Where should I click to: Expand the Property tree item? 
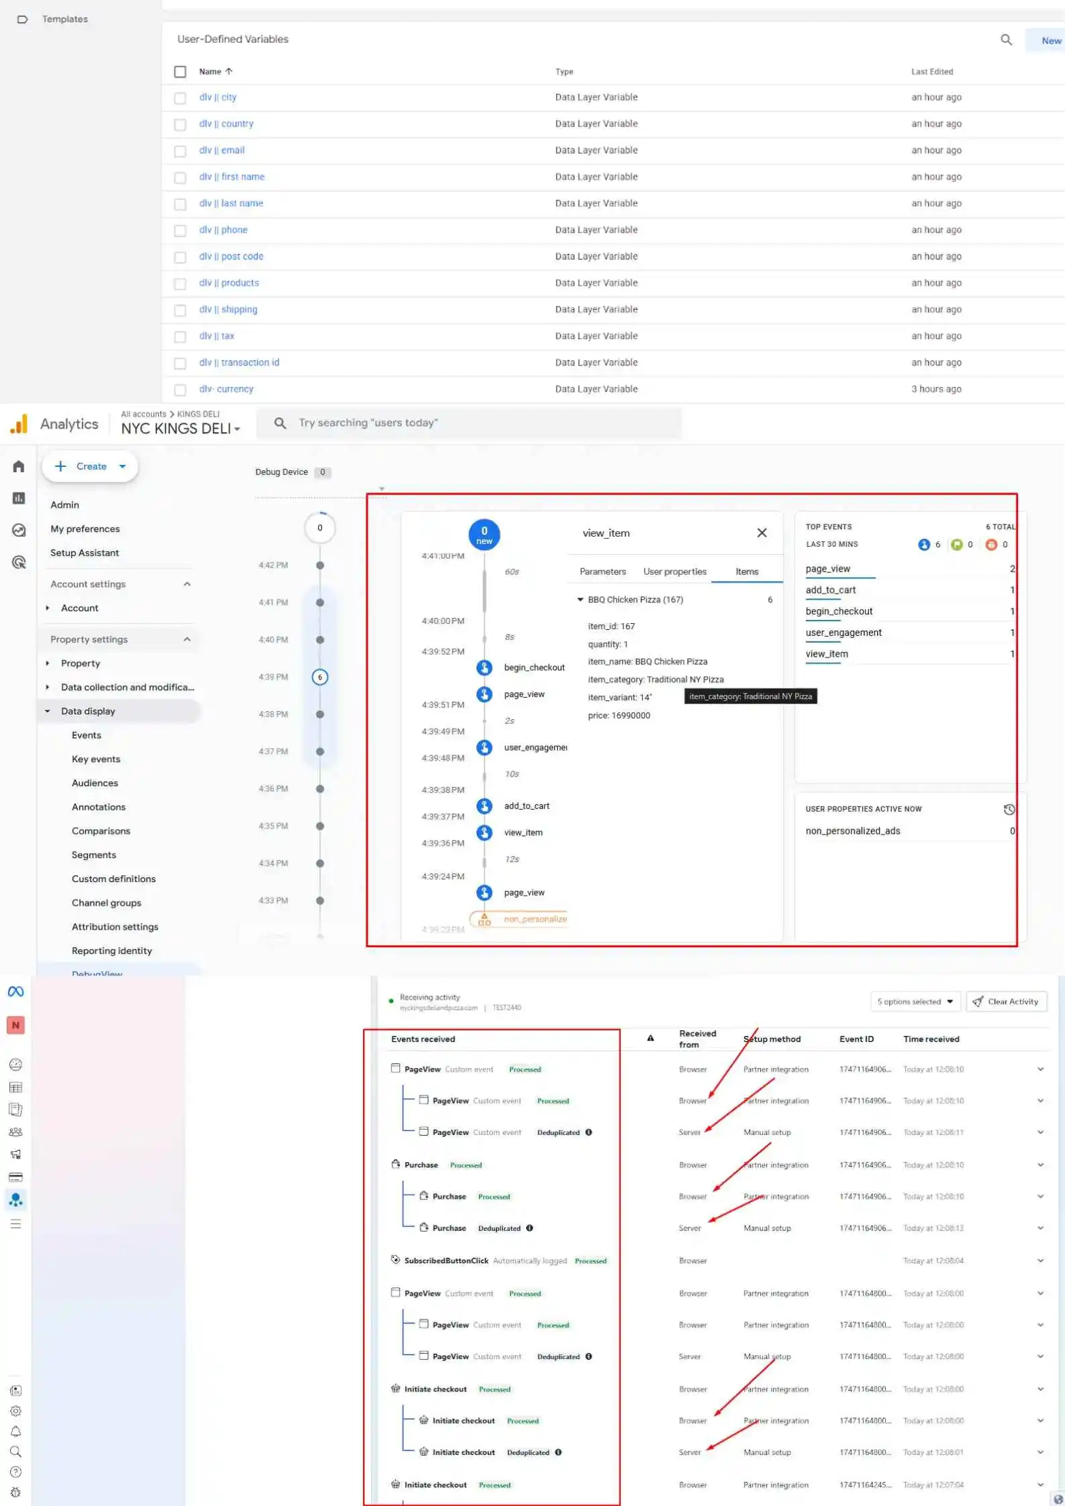[x=48, y=663]
